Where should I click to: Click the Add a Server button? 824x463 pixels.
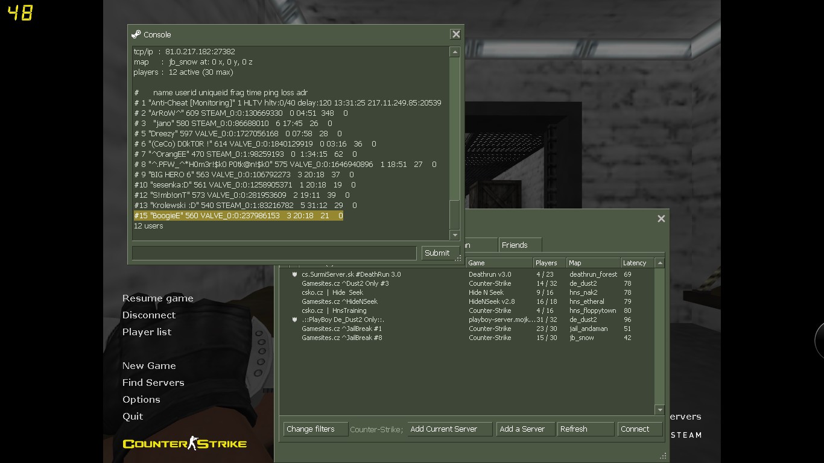point(525,429)
